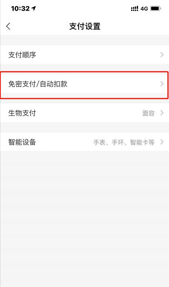Image resolution: width=169 pixels, height=287 pixels.
Task: Open the 支付顺序 setting
Action: coord(85,55)
